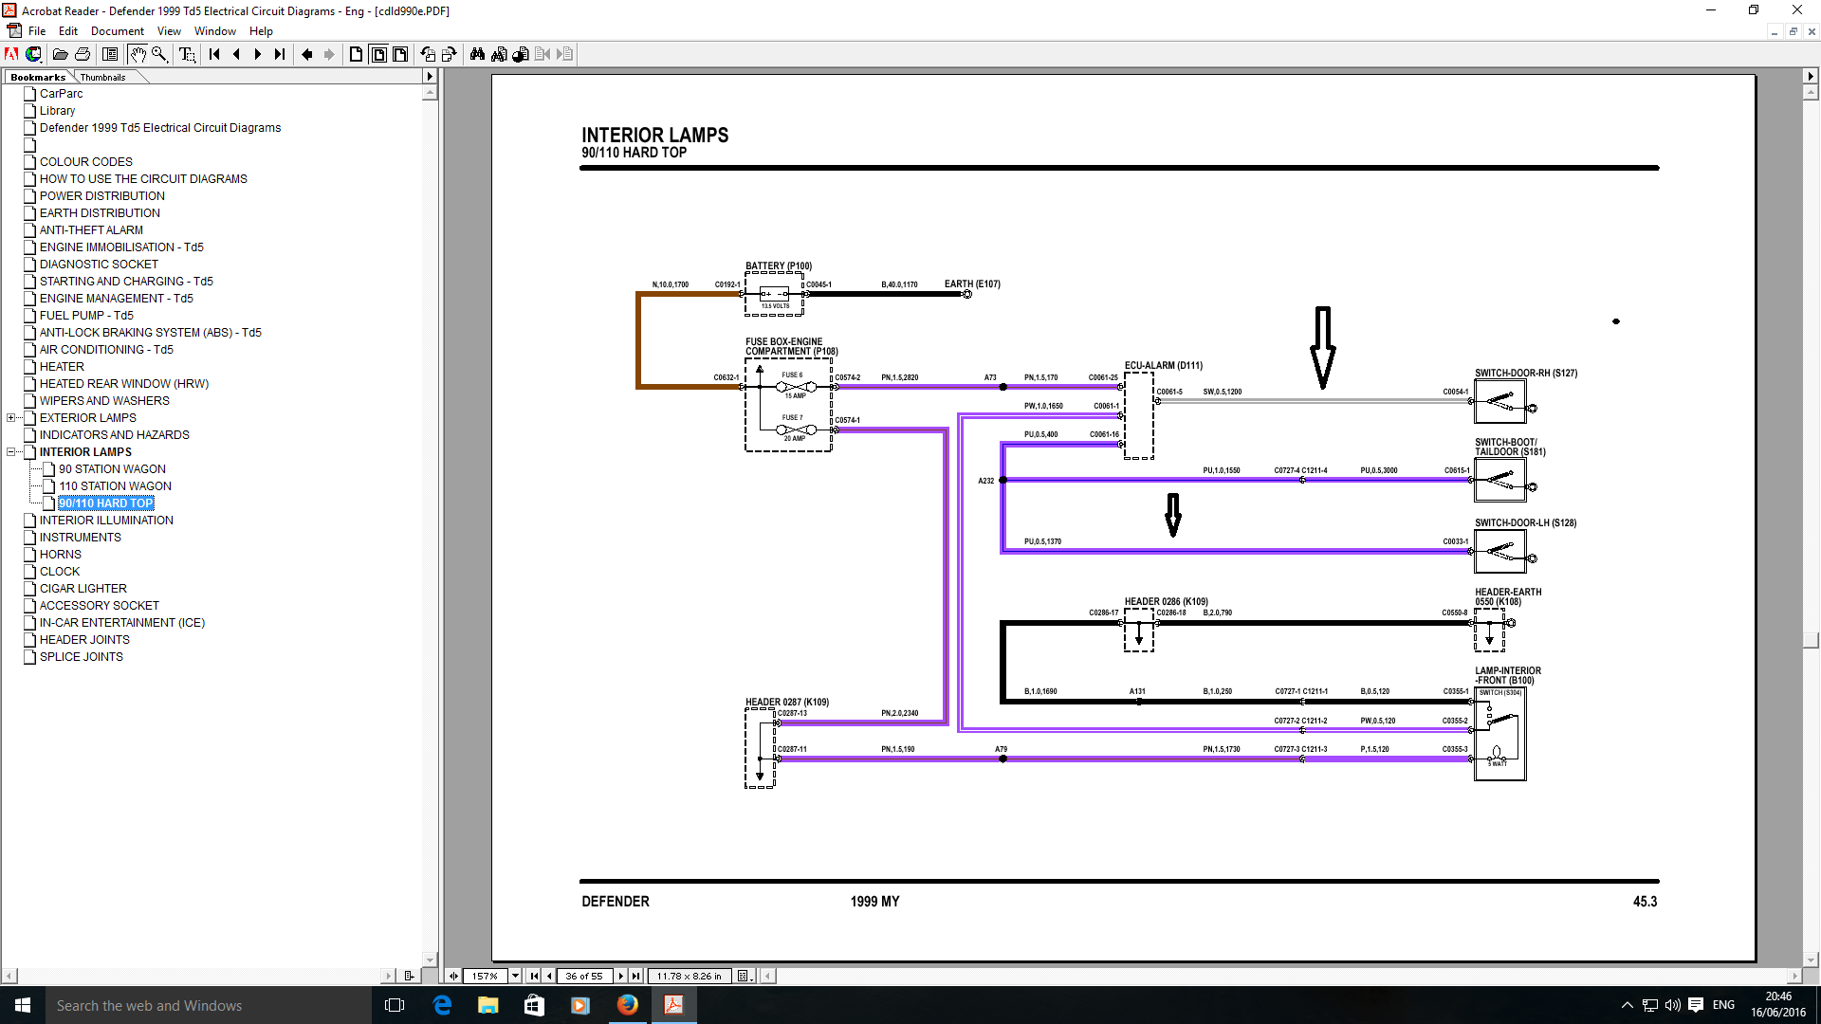Click the web globe toolbar icon
Viewport: 1821px width, 1024px height.
[33, 54]
